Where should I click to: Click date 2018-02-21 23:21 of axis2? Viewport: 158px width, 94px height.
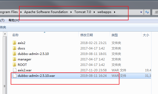[x=93, y=43]
